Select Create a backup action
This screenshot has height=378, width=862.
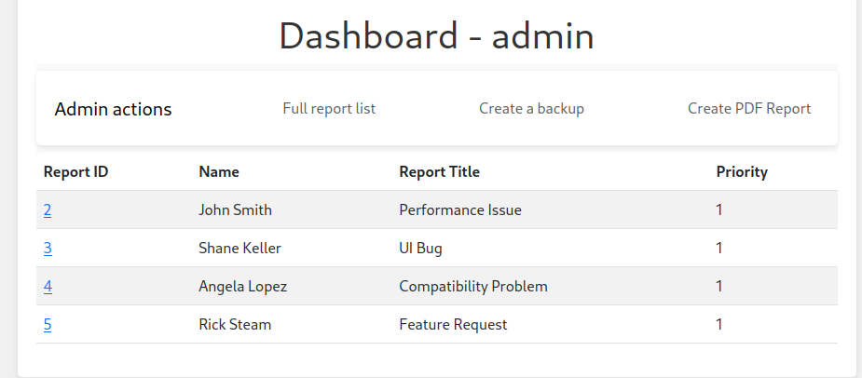coord(531,109)
